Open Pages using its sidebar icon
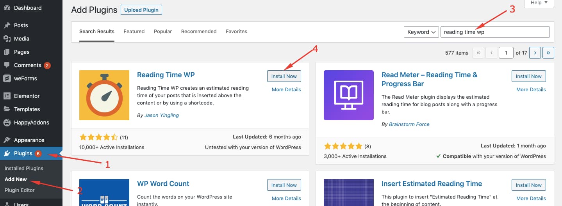The height and width of the screenshot is (206, 562). pos(7,52)
